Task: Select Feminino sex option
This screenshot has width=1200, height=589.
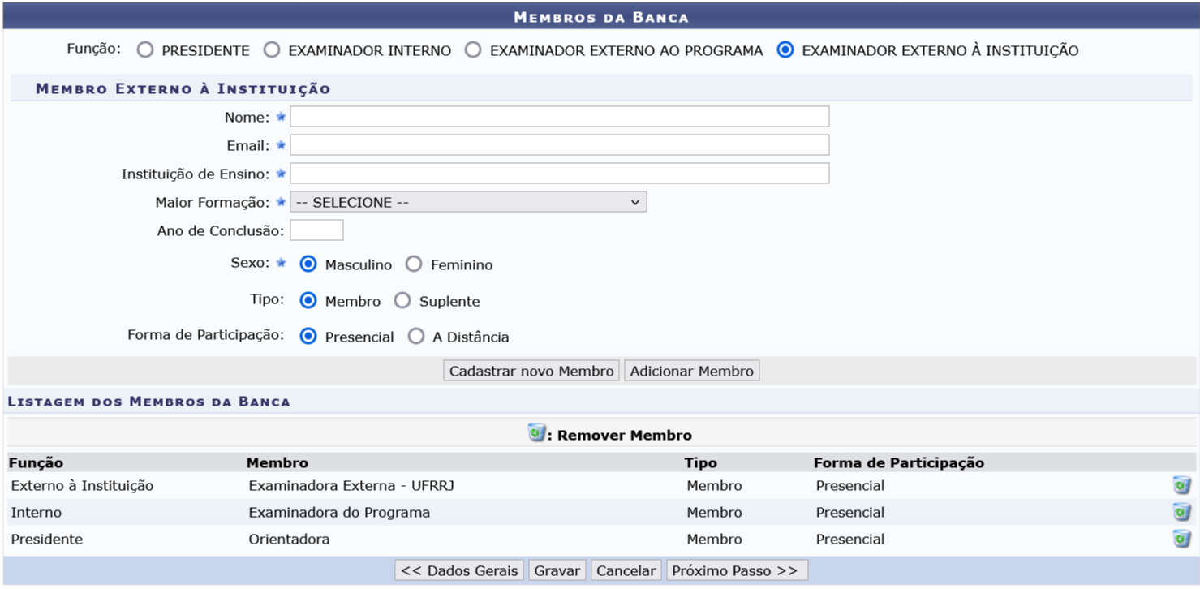Action: point(414,264)
